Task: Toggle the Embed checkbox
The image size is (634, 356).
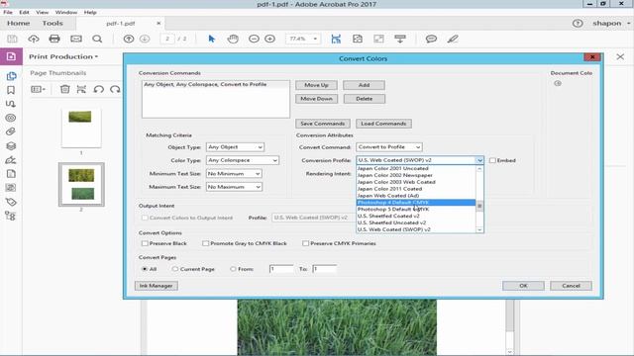Action: (492, 160)
